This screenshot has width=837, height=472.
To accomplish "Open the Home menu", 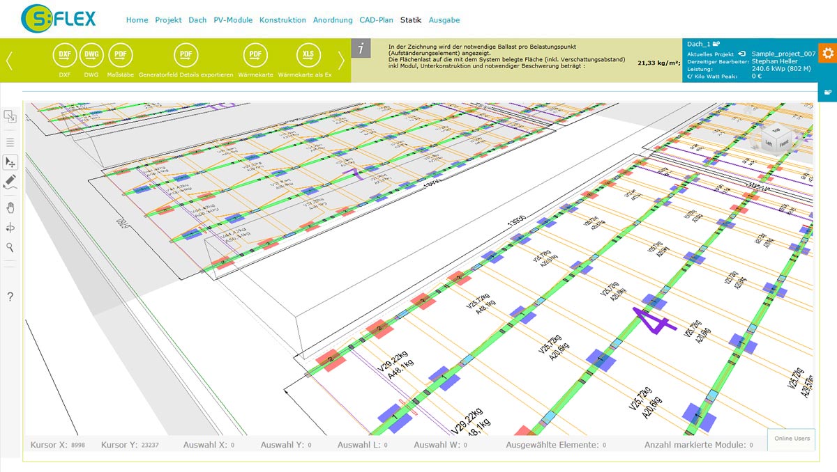I will click(x=137, y=20).
